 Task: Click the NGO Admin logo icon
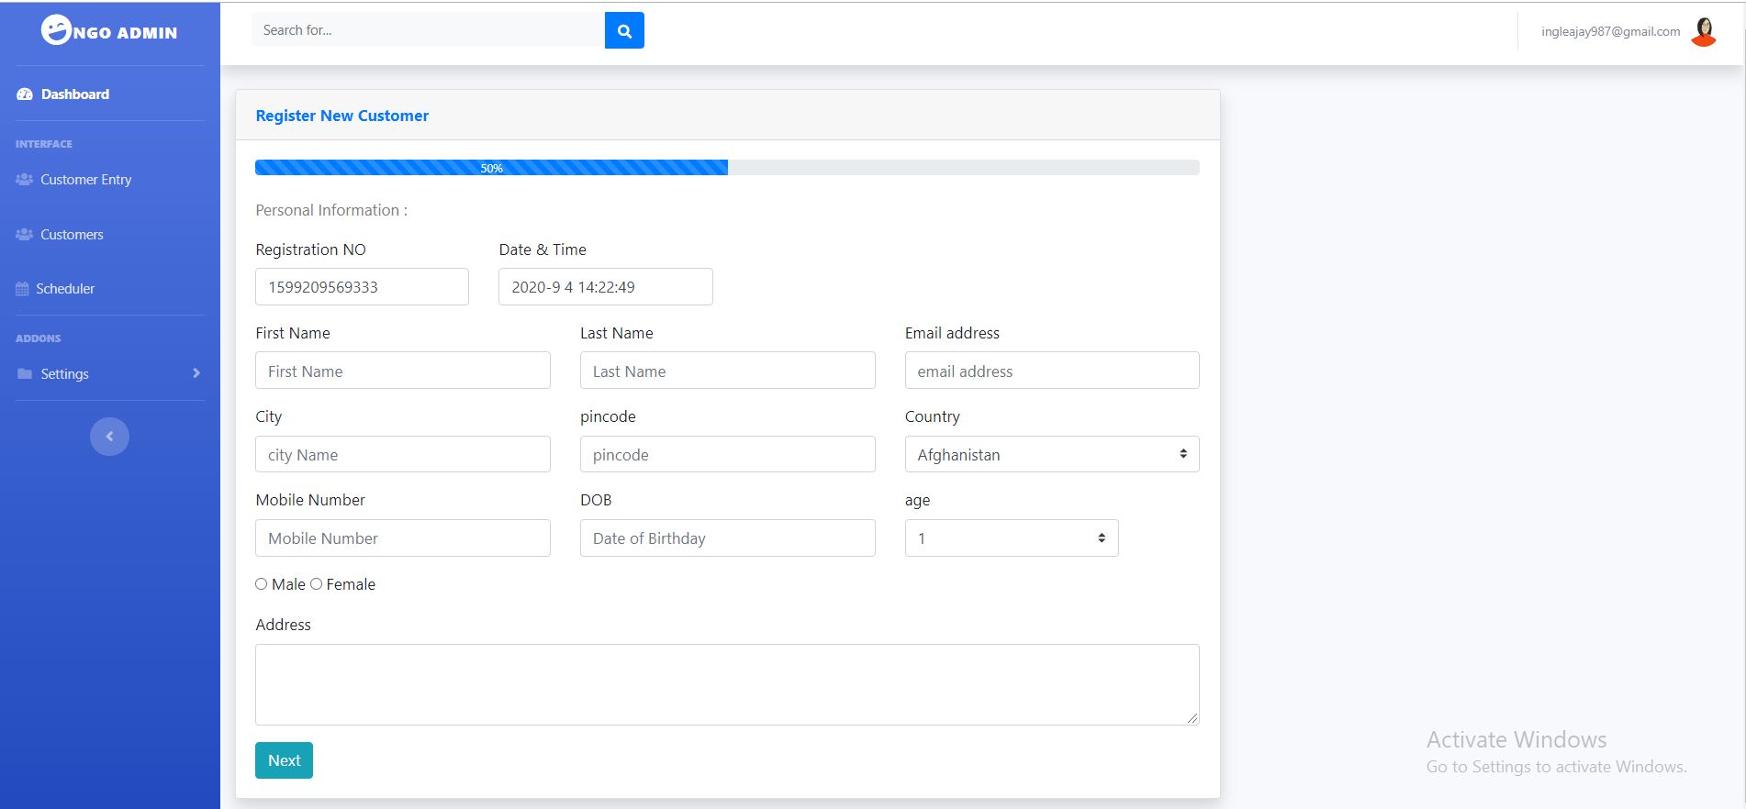coord(56,30)
